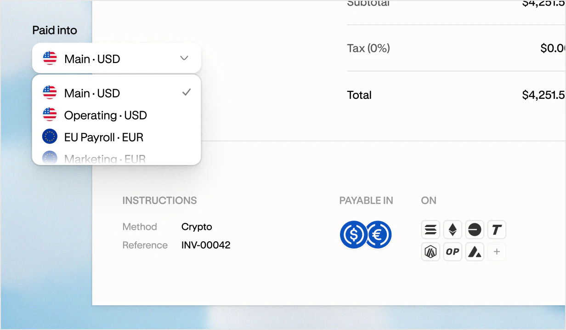Click the Tax (0%) label

point(368,48)
